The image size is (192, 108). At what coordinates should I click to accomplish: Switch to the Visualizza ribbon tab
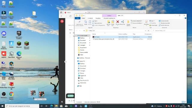pos(98,18)
